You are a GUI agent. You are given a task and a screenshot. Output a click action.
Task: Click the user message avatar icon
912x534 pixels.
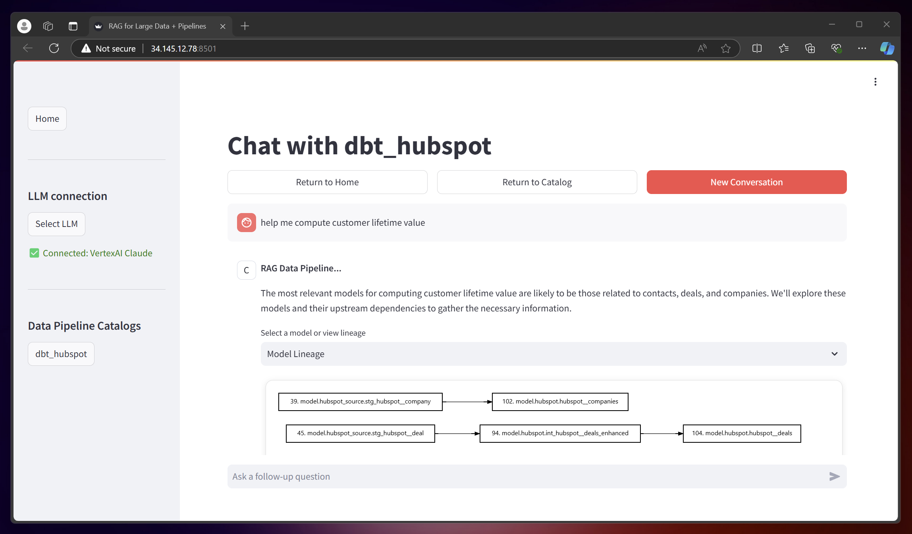coord(246,222)
